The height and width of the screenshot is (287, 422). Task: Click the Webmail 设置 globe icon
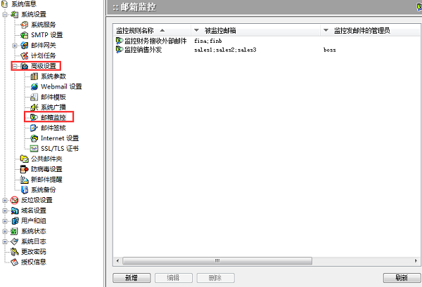coord(34,86)
